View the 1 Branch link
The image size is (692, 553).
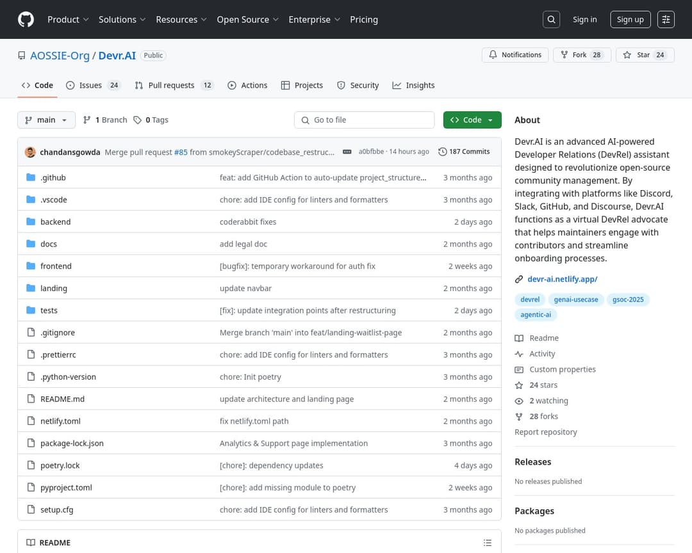pos(105,120)
